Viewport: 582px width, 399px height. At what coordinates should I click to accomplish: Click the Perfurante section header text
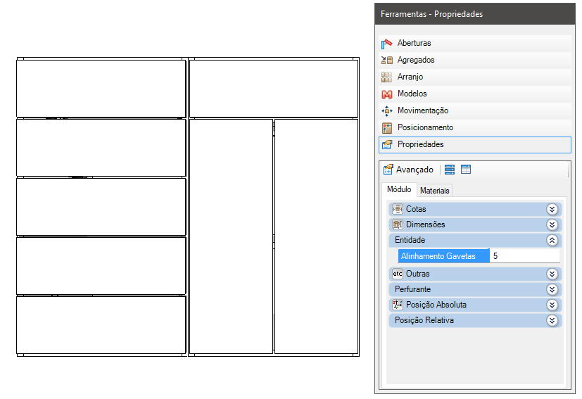[x=412, y=290]
